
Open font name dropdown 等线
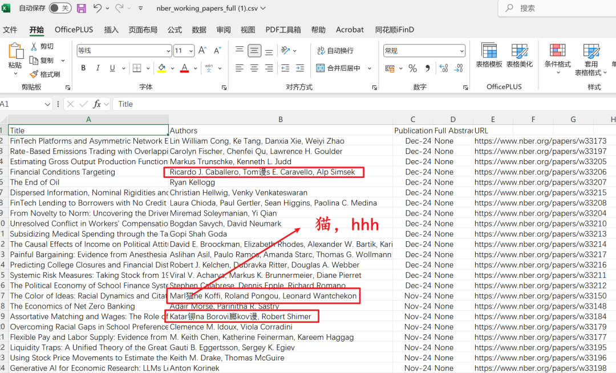tap(168, 51)
